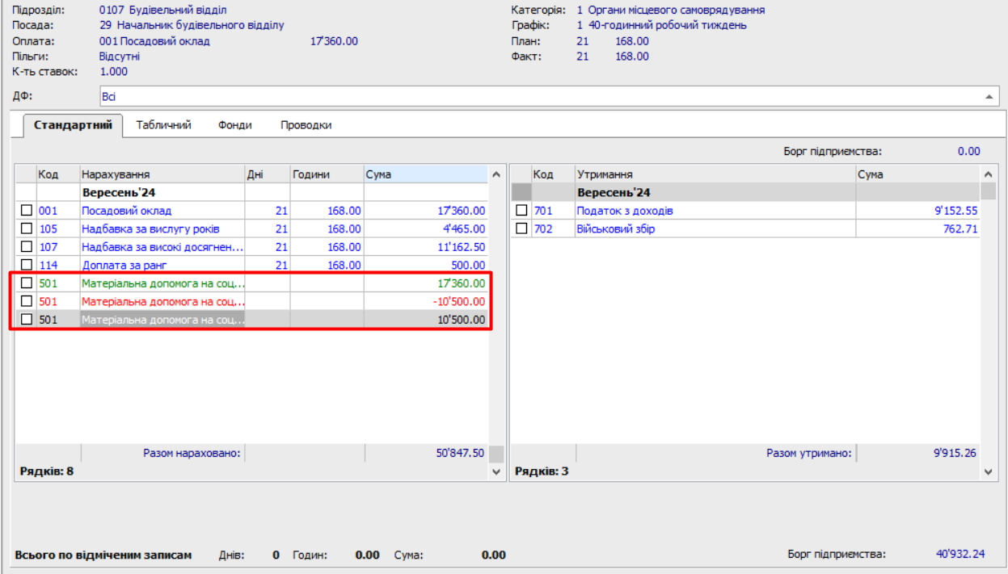Screen dimensions: 1008x574
Task: Click the Години column header
Action: point(327,174)
